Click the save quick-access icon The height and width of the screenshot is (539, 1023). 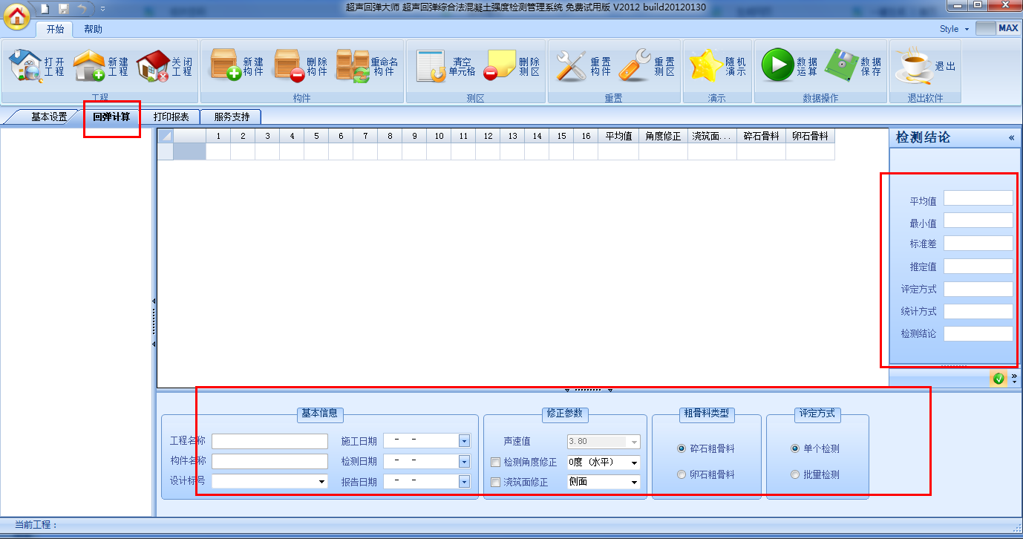(64, 8)
